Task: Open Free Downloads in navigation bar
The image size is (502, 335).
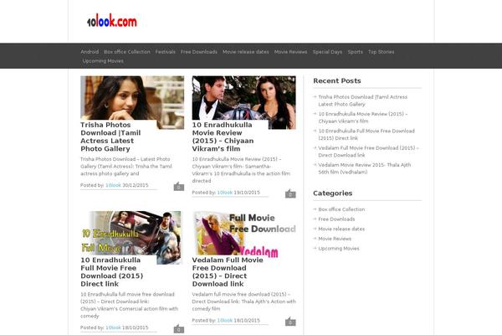Action: point(199,52)
